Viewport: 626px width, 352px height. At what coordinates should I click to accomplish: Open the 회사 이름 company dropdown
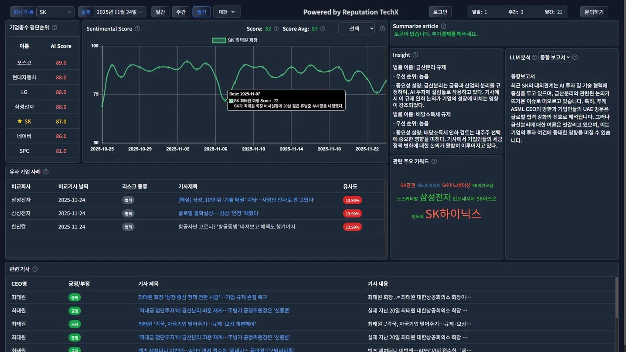[x=55, y=12]
